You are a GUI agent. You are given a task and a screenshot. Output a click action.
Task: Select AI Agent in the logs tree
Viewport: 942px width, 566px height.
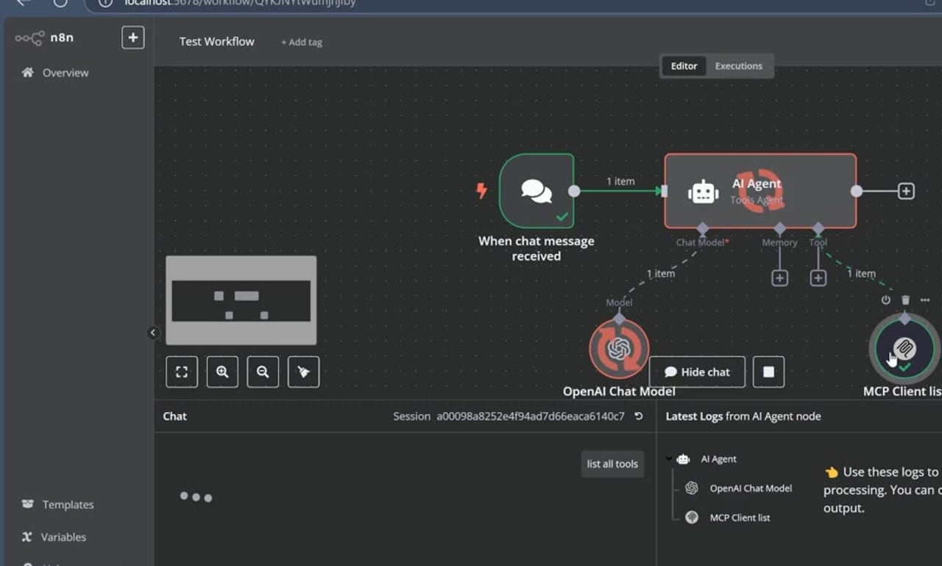coord(718,459)
